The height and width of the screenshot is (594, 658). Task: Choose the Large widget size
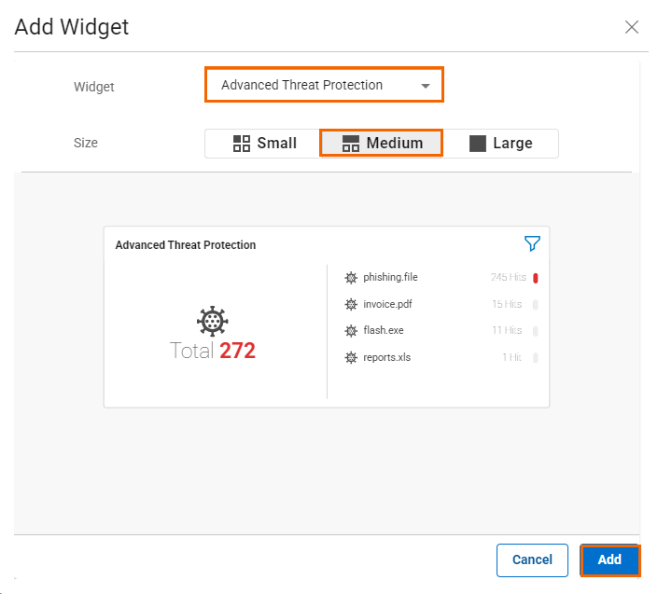(500, 144)
